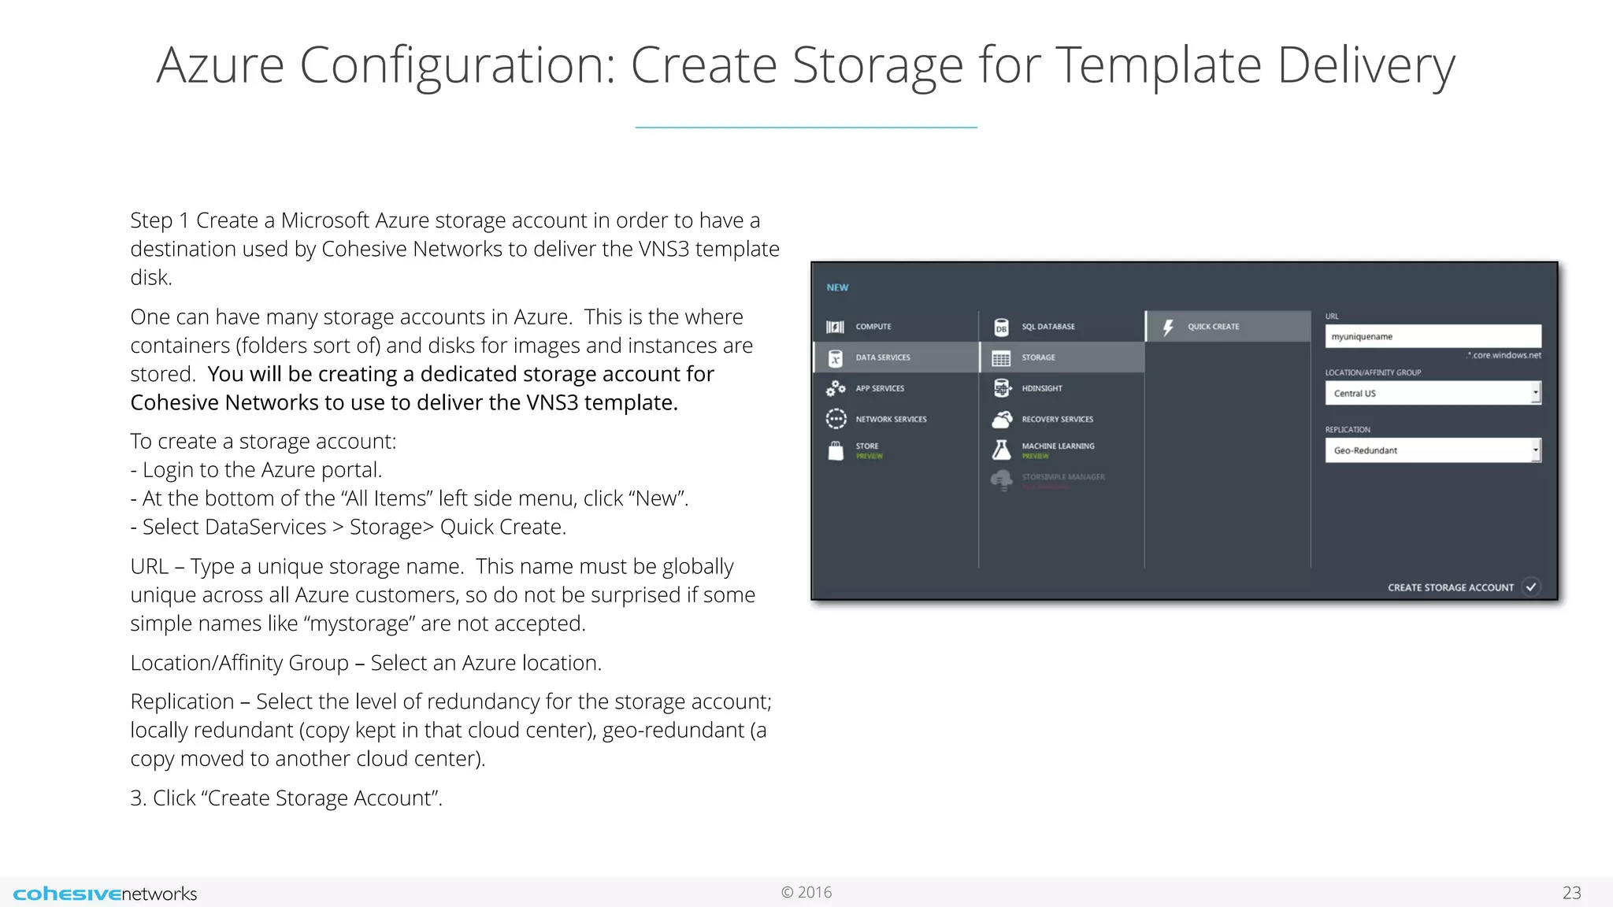Click the 'Login to the Azure portal' line

[256, 470]
